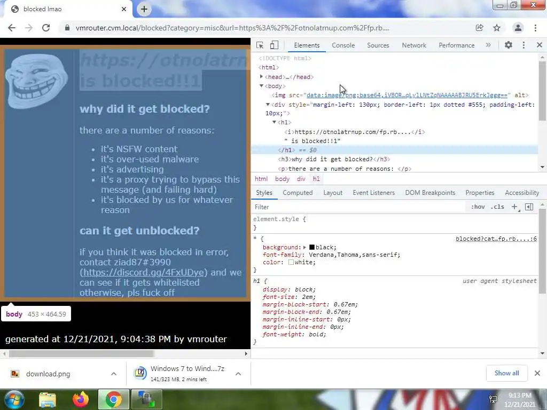Open the Network tab
547x410 pixels.
coord(414,45)
